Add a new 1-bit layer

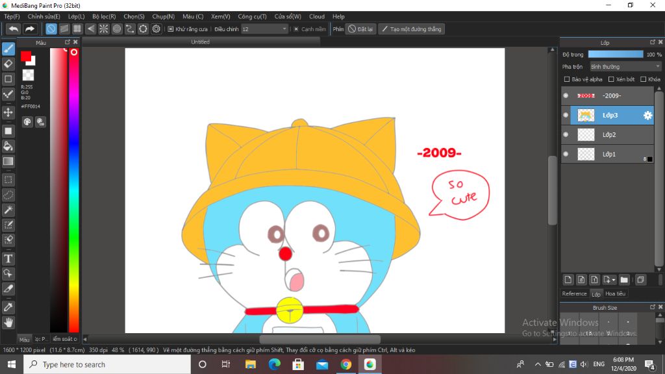point(594,280)
